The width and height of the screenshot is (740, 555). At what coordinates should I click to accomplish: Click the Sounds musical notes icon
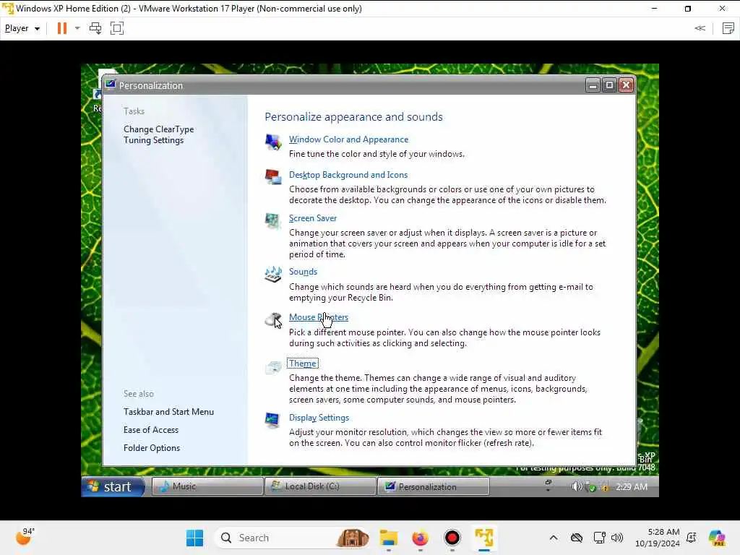[x=273, y=274]
